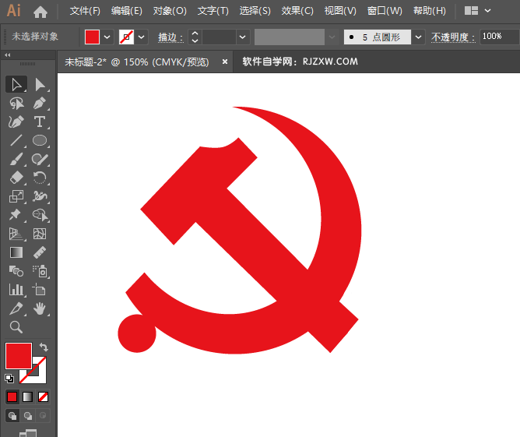
Task: Switch paint mode to Gradient
Action: 27,396
